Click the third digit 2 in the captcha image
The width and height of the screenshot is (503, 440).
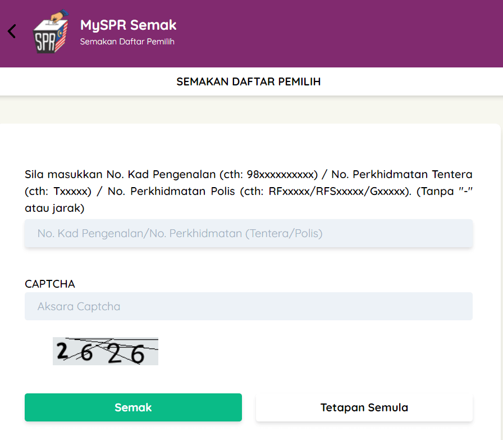pos(115,354)
